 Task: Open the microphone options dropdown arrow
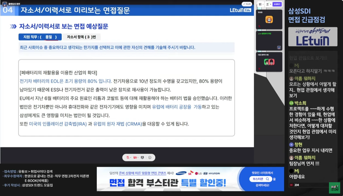pyautogui.click(x=131, y=158)
